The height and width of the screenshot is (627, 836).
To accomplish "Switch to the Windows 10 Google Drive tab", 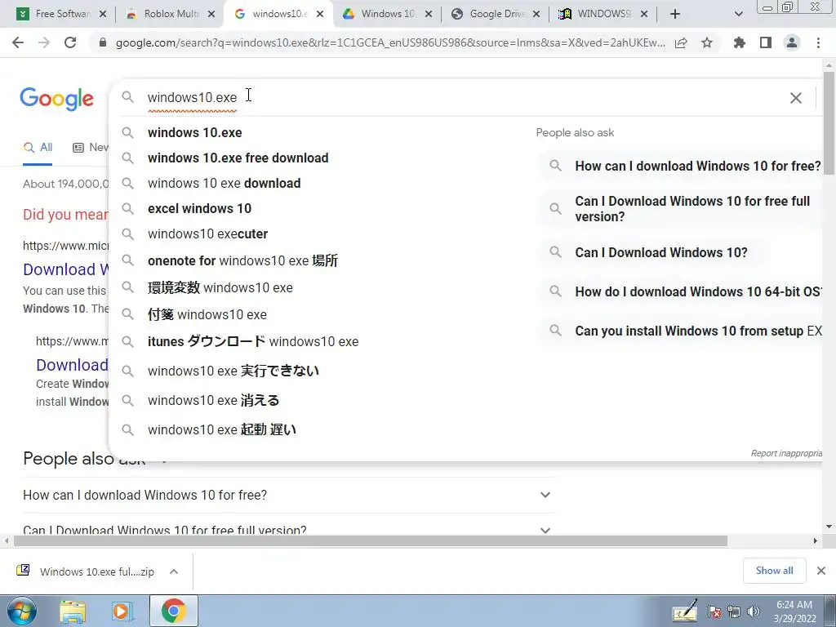I will coord(386,14).
